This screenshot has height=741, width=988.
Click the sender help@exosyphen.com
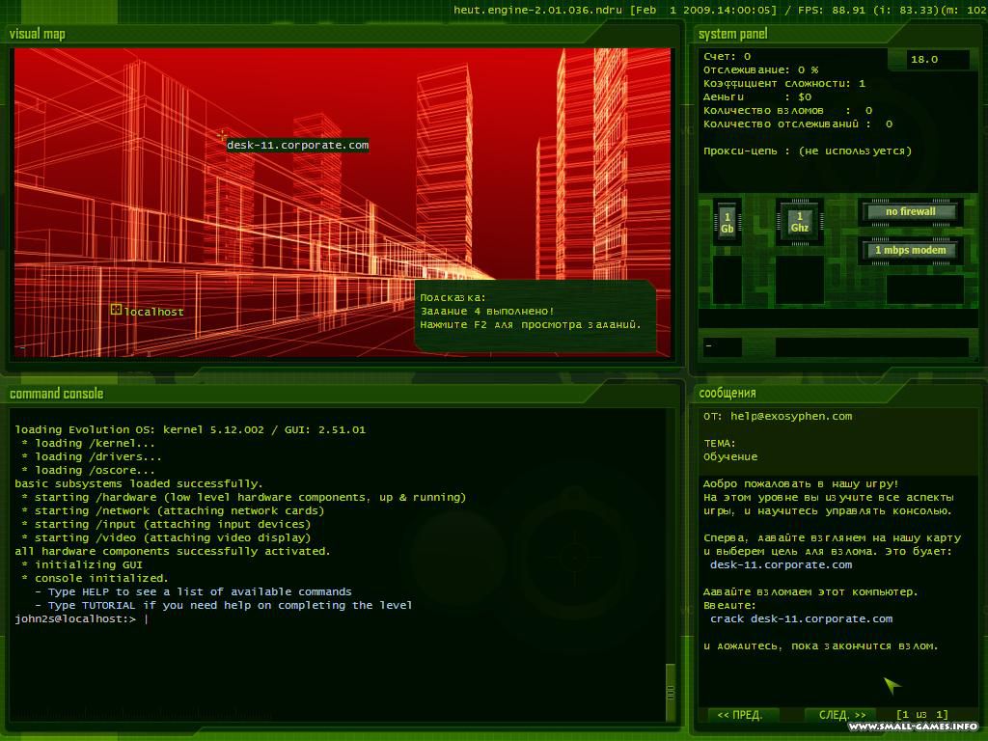[x=791, y=417]
